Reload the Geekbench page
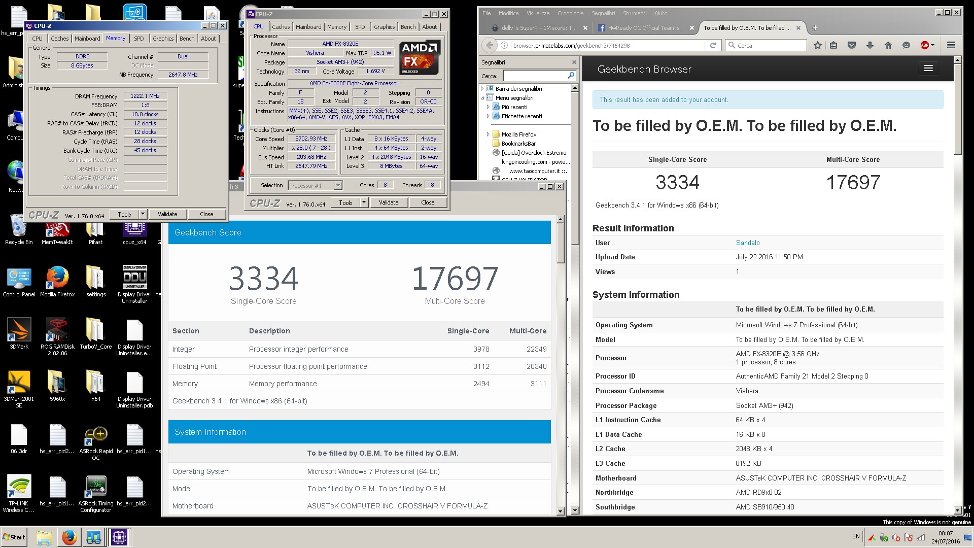The height and width of the screenshot is (548, 974). coord(713,45)
